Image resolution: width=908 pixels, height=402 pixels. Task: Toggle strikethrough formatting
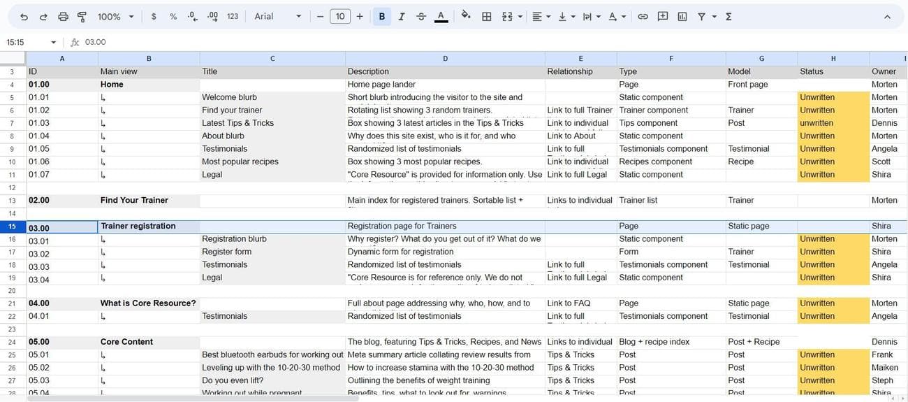(421, 16)
